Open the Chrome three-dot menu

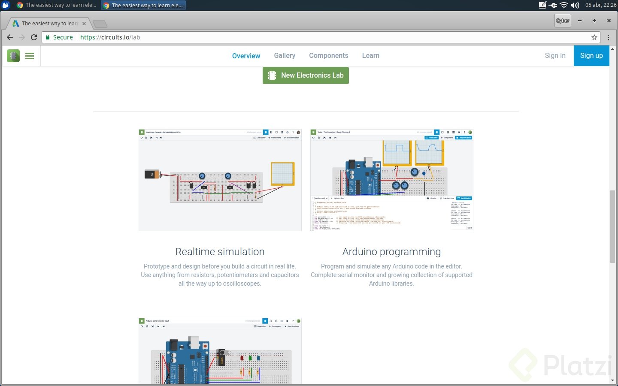pos(608,37)
